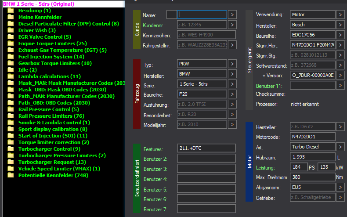Select the Idle (2) folder
This screenshot has height=217, width=347.
tap(28, 70)
